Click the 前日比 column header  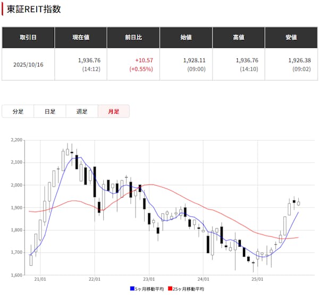(133, 37)
